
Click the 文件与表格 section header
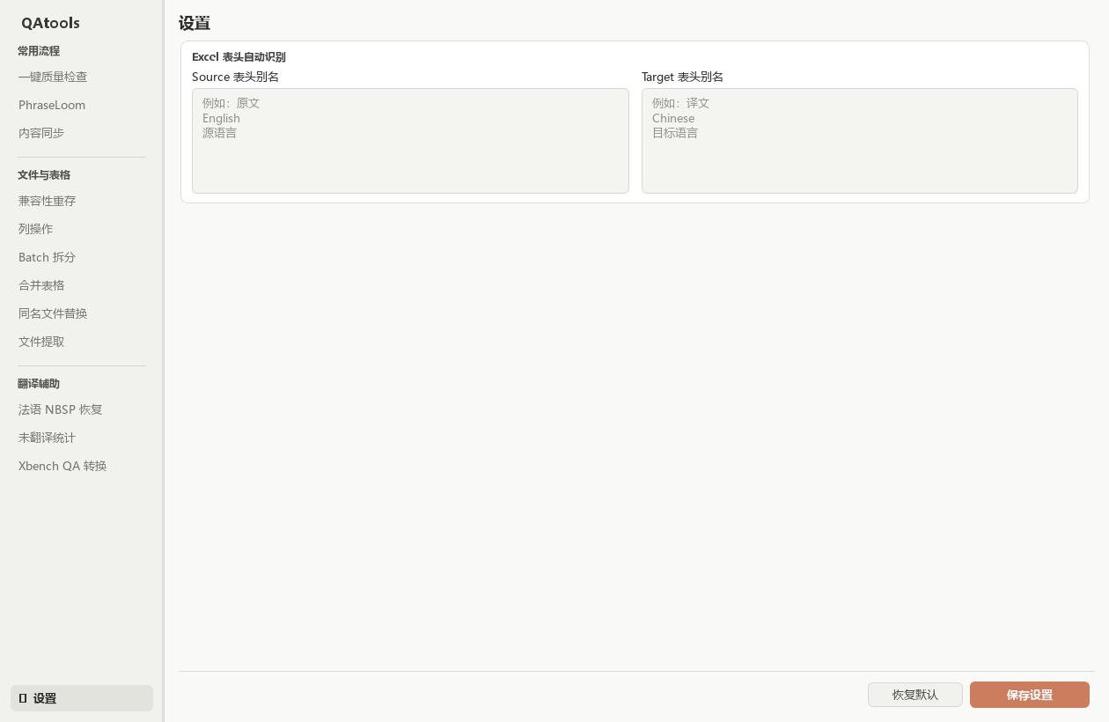click(44, 175)
